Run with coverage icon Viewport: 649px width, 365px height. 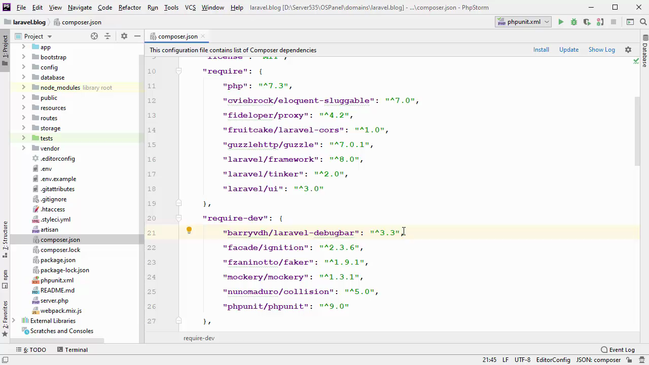point(587,22)
